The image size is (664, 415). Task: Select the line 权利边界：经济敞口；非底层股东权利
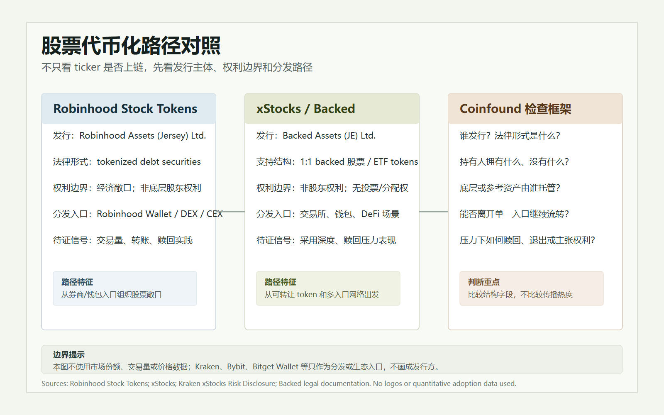tap(127, 188)
